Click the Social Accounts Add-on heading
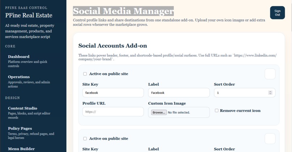The image size is (292, 152). pyautogui.click(x=112, y=45)
